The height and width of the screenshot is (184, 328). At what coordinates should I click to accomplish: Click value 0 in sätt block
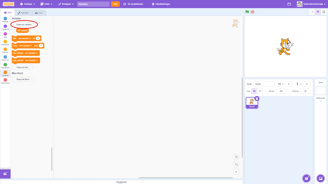[x=38, y=38]
